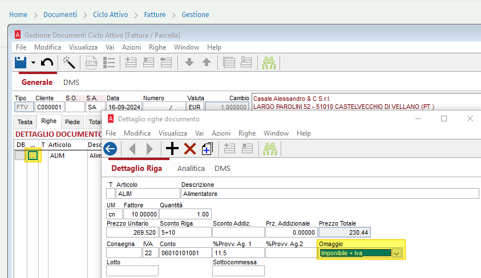Open the Analitica tab

tap(191, 169)
